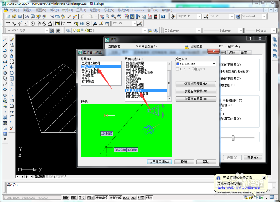This screenshot has width=280, height=202.
Task: Select the Multiline Text (A) tool
Action: [x=5, y=139]
